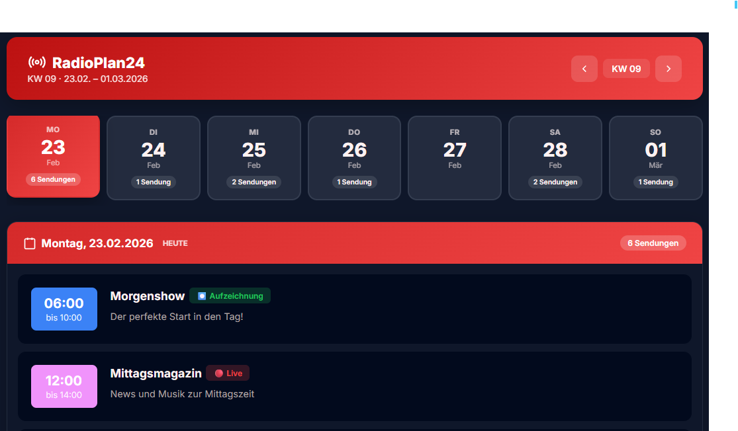Switch to Wednesday 25 Feb day
This screenshot has height=431, width=738.
coord(254,157)
